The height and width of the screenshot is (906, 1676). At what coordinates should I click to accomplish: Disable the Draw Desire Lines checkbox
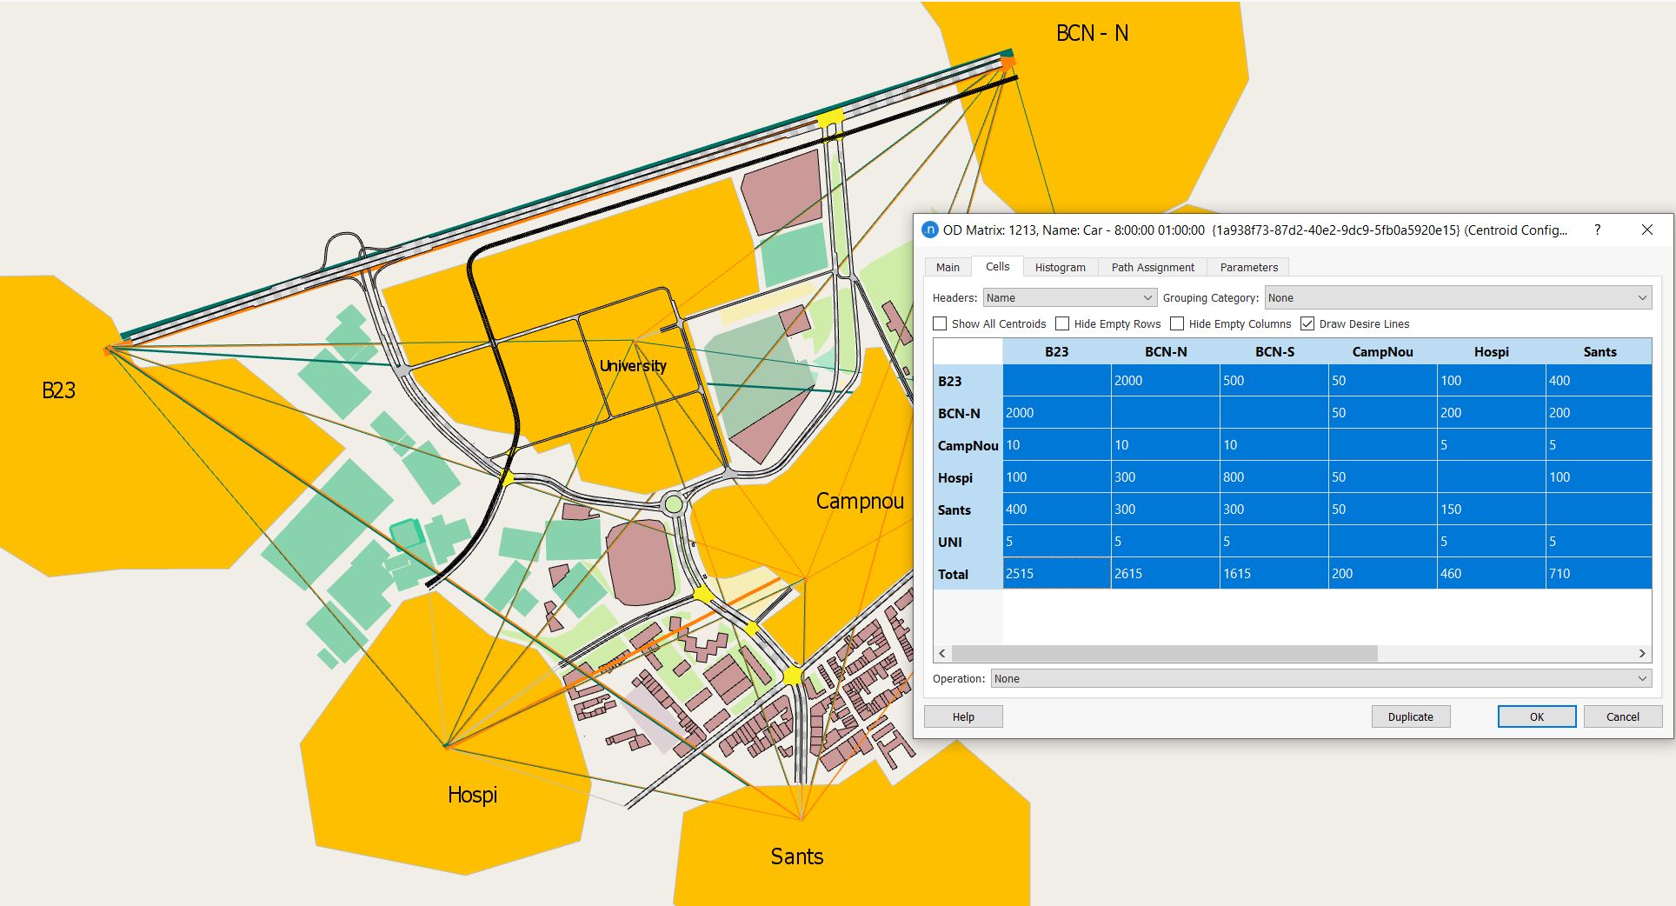(x=1307, y=323)
